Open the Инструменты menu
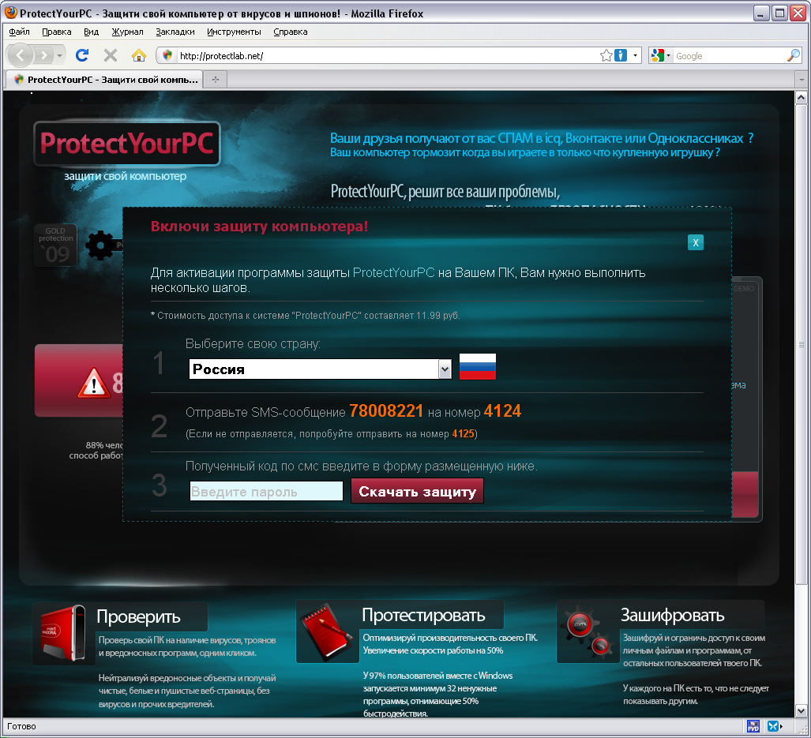The height and width of the screenshot is (738, 811). coord(234,32)
